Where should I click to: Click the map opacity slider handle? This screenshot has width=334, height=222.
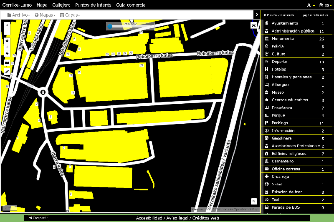(110, 26)
